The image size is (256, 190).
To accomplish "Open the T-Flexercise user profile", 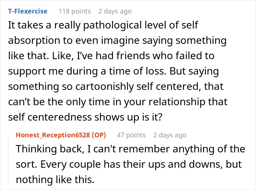I will [27, 11].
